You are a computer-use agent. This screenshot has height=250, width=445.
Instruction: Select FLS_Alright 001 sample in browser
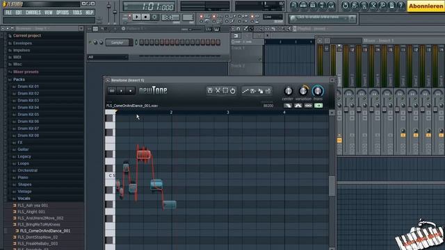click(x=31, y=212)
